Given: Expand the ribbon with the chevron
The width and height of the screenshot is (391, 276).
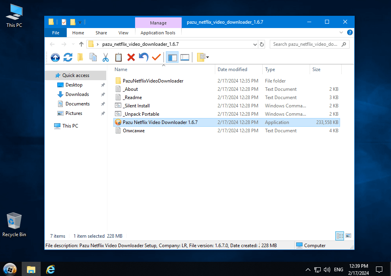Looking at the screenshot, I should pos(341,32).
